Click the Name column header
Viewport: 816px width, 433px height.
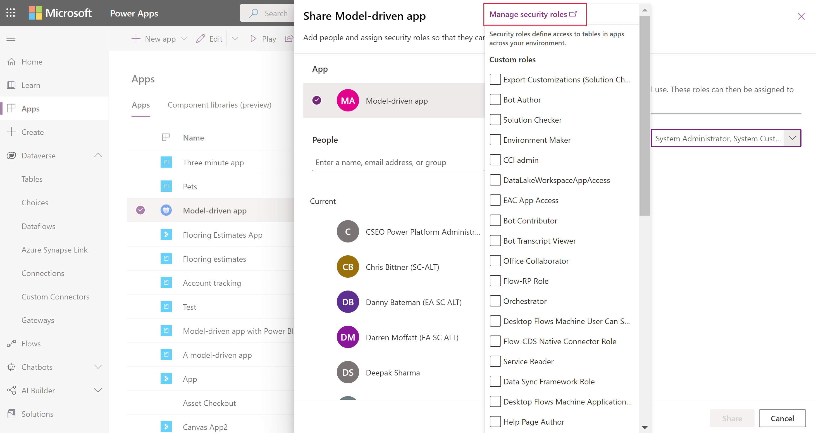(194, 137)
